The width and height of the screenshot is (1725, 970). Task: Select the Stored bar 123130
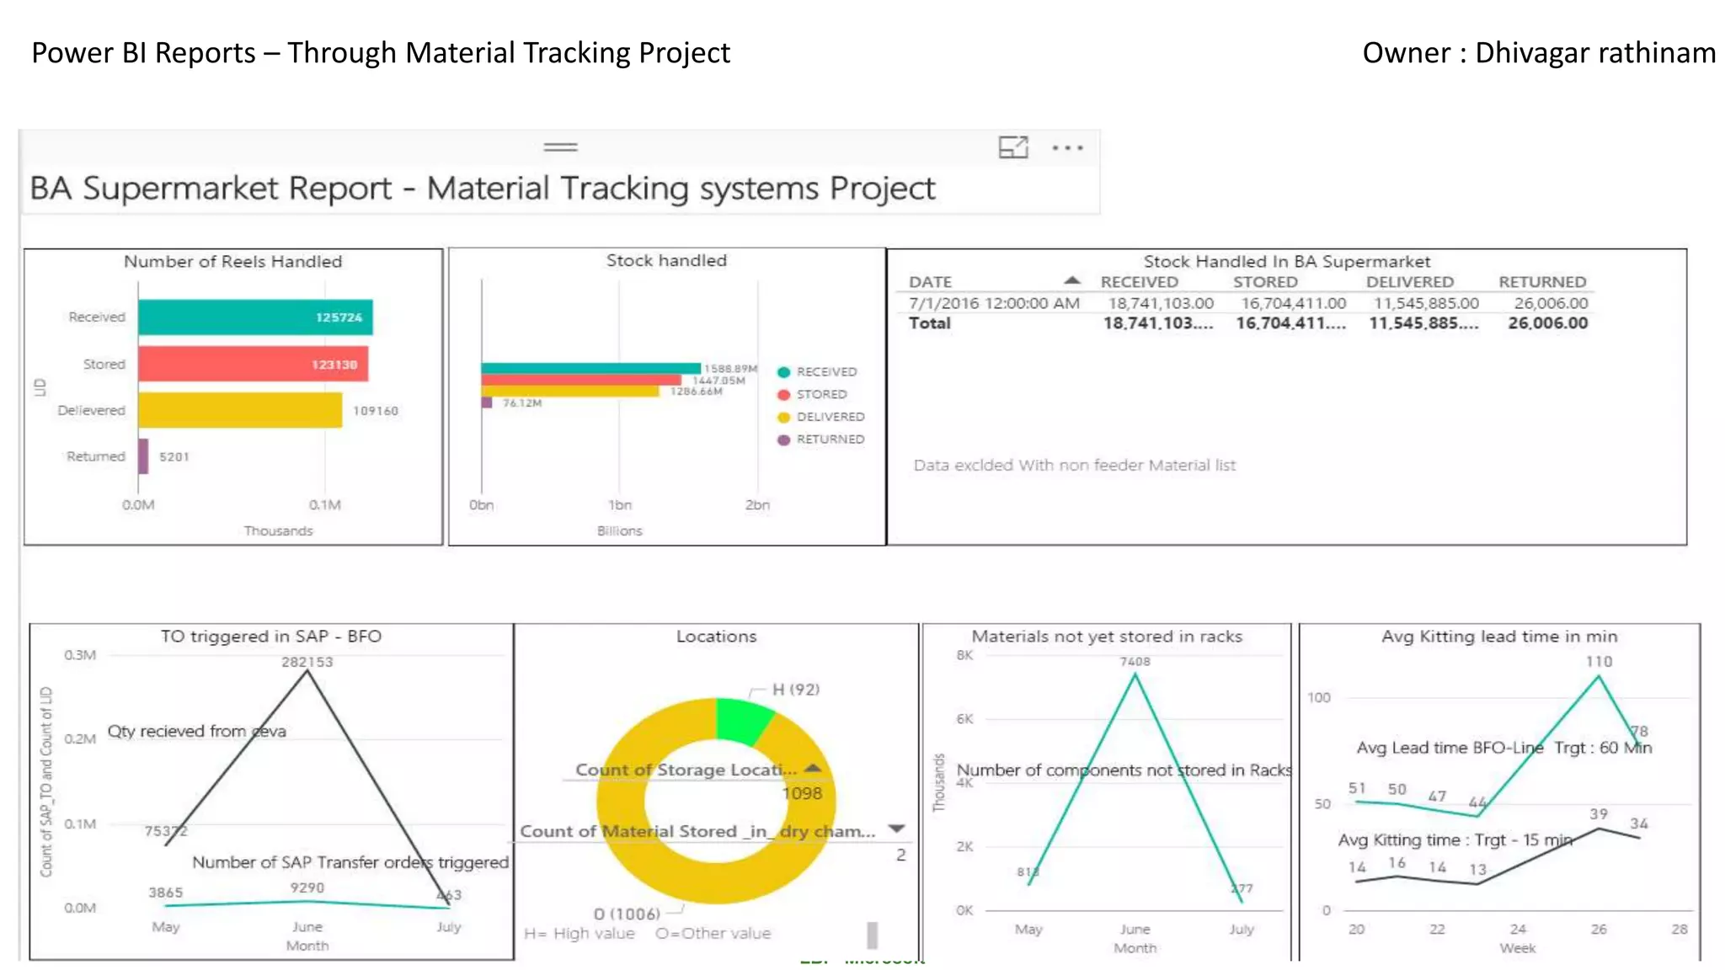[253, 364]
